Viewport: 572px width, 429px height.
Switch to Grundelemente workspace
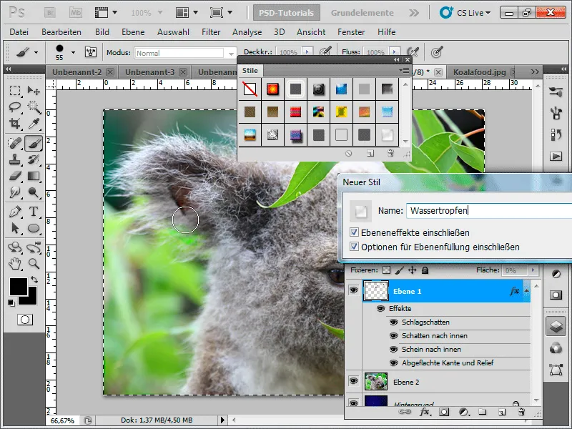tap(363, 13)
